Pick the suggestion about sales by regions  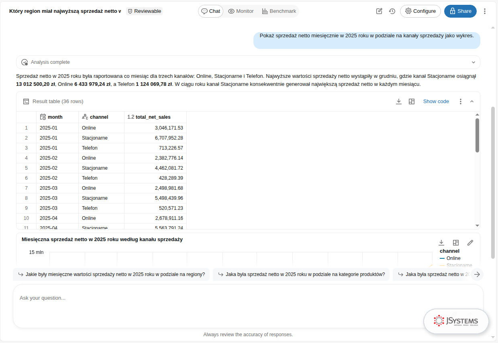coord(111,274)
